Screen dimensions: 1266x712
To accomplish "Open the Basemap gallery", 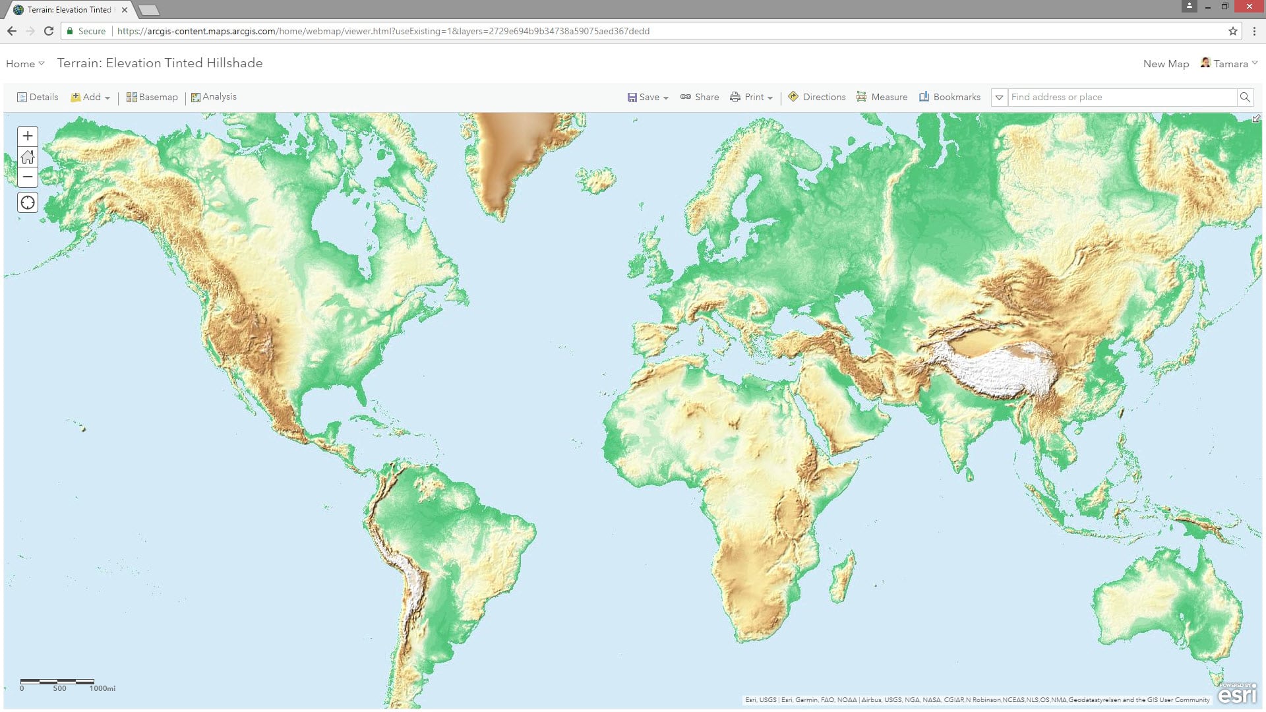I will tap(152, 97).
